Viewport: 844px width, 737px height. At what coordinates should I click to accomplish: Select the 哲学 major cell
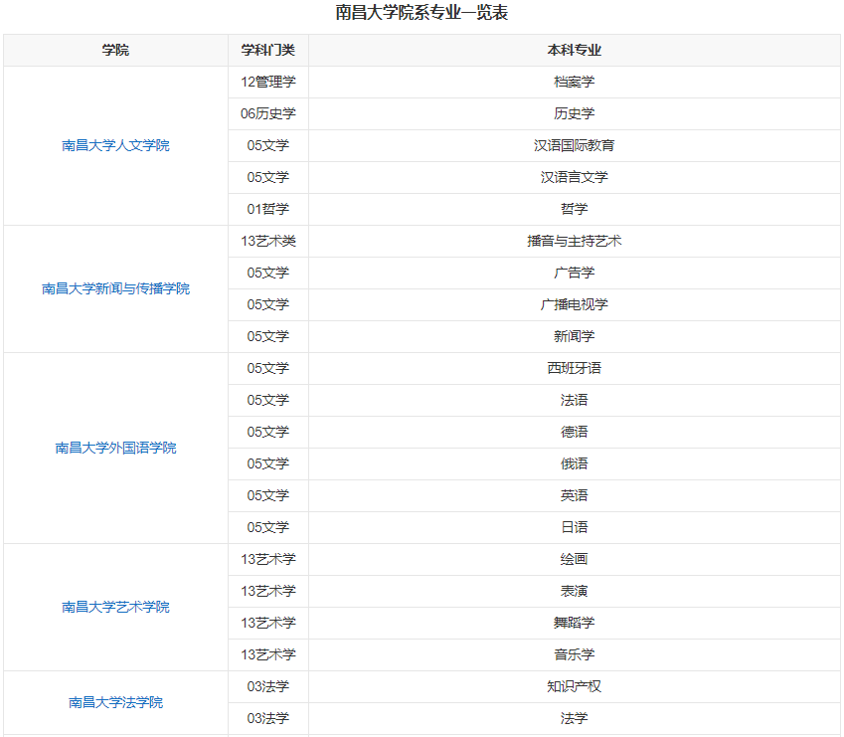click(x=575, y=209)
